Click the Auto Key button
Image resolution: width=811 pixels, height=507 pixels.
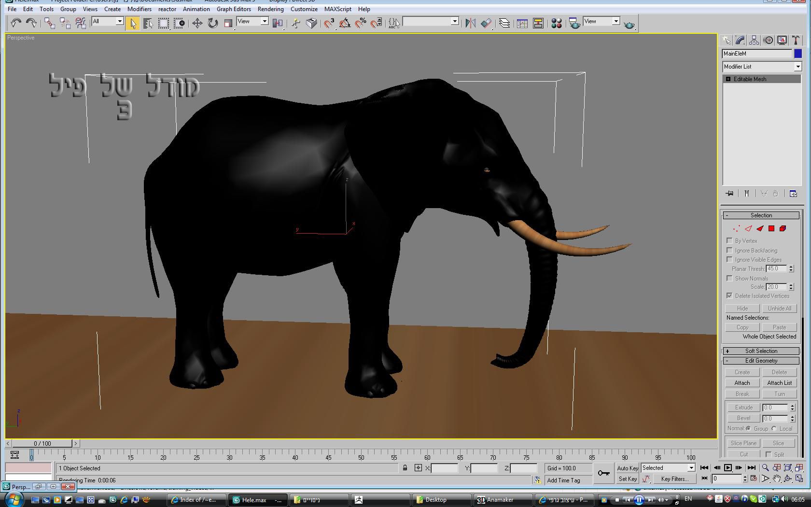pyautogui.click(x=628, y=468)
